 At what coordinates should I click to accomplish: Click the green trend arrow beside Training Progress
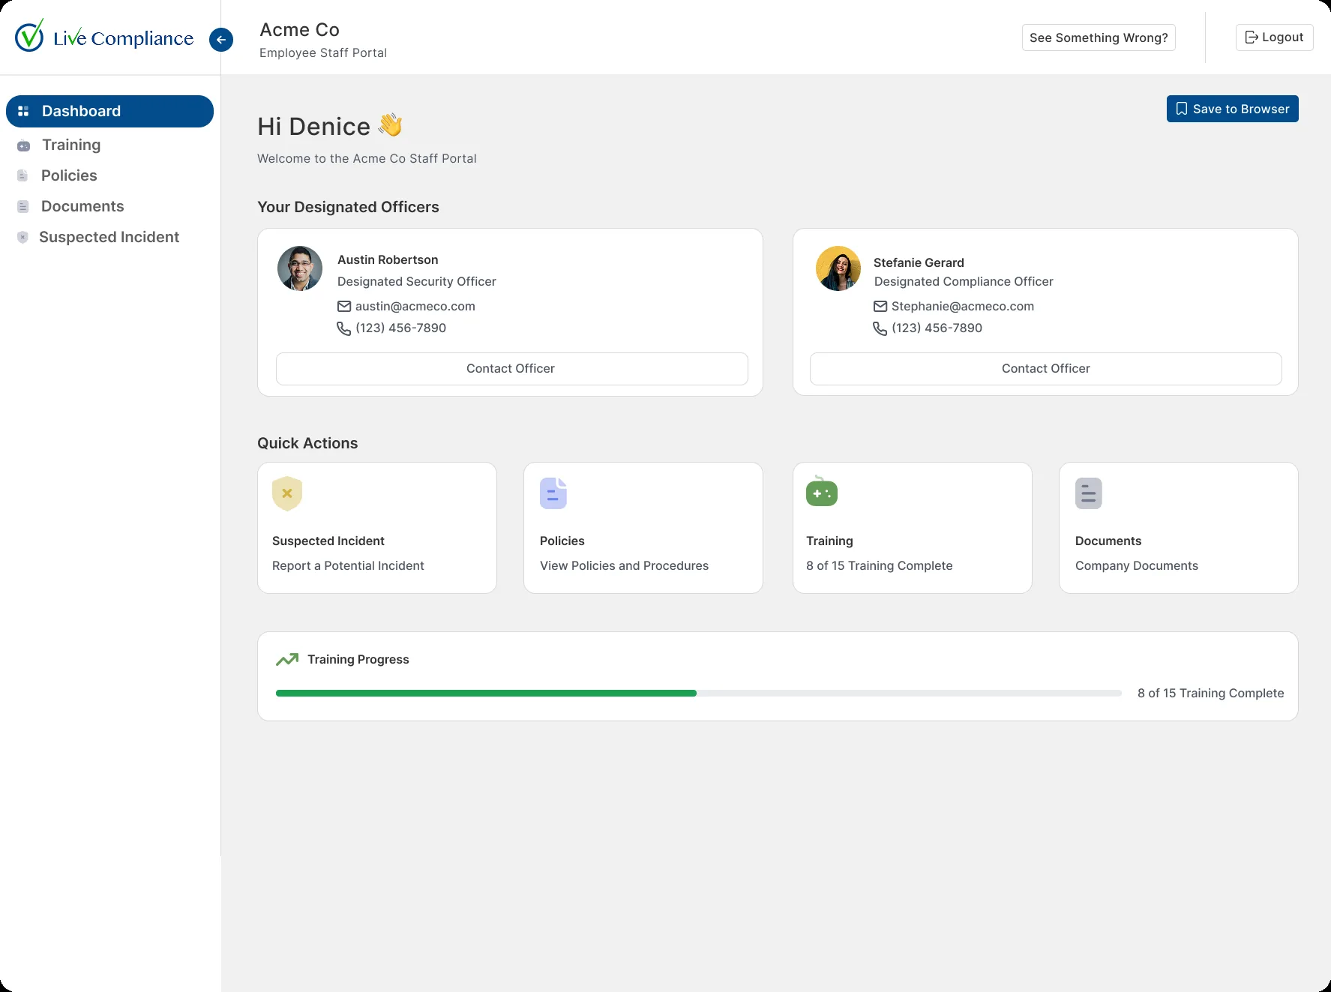pyautogui.click(x=287, y=660)
